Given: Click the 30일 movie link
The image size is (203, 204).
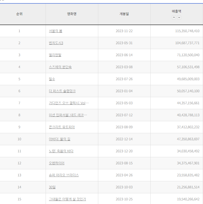Looking at the screenshot, I should (x=52, y=187).
